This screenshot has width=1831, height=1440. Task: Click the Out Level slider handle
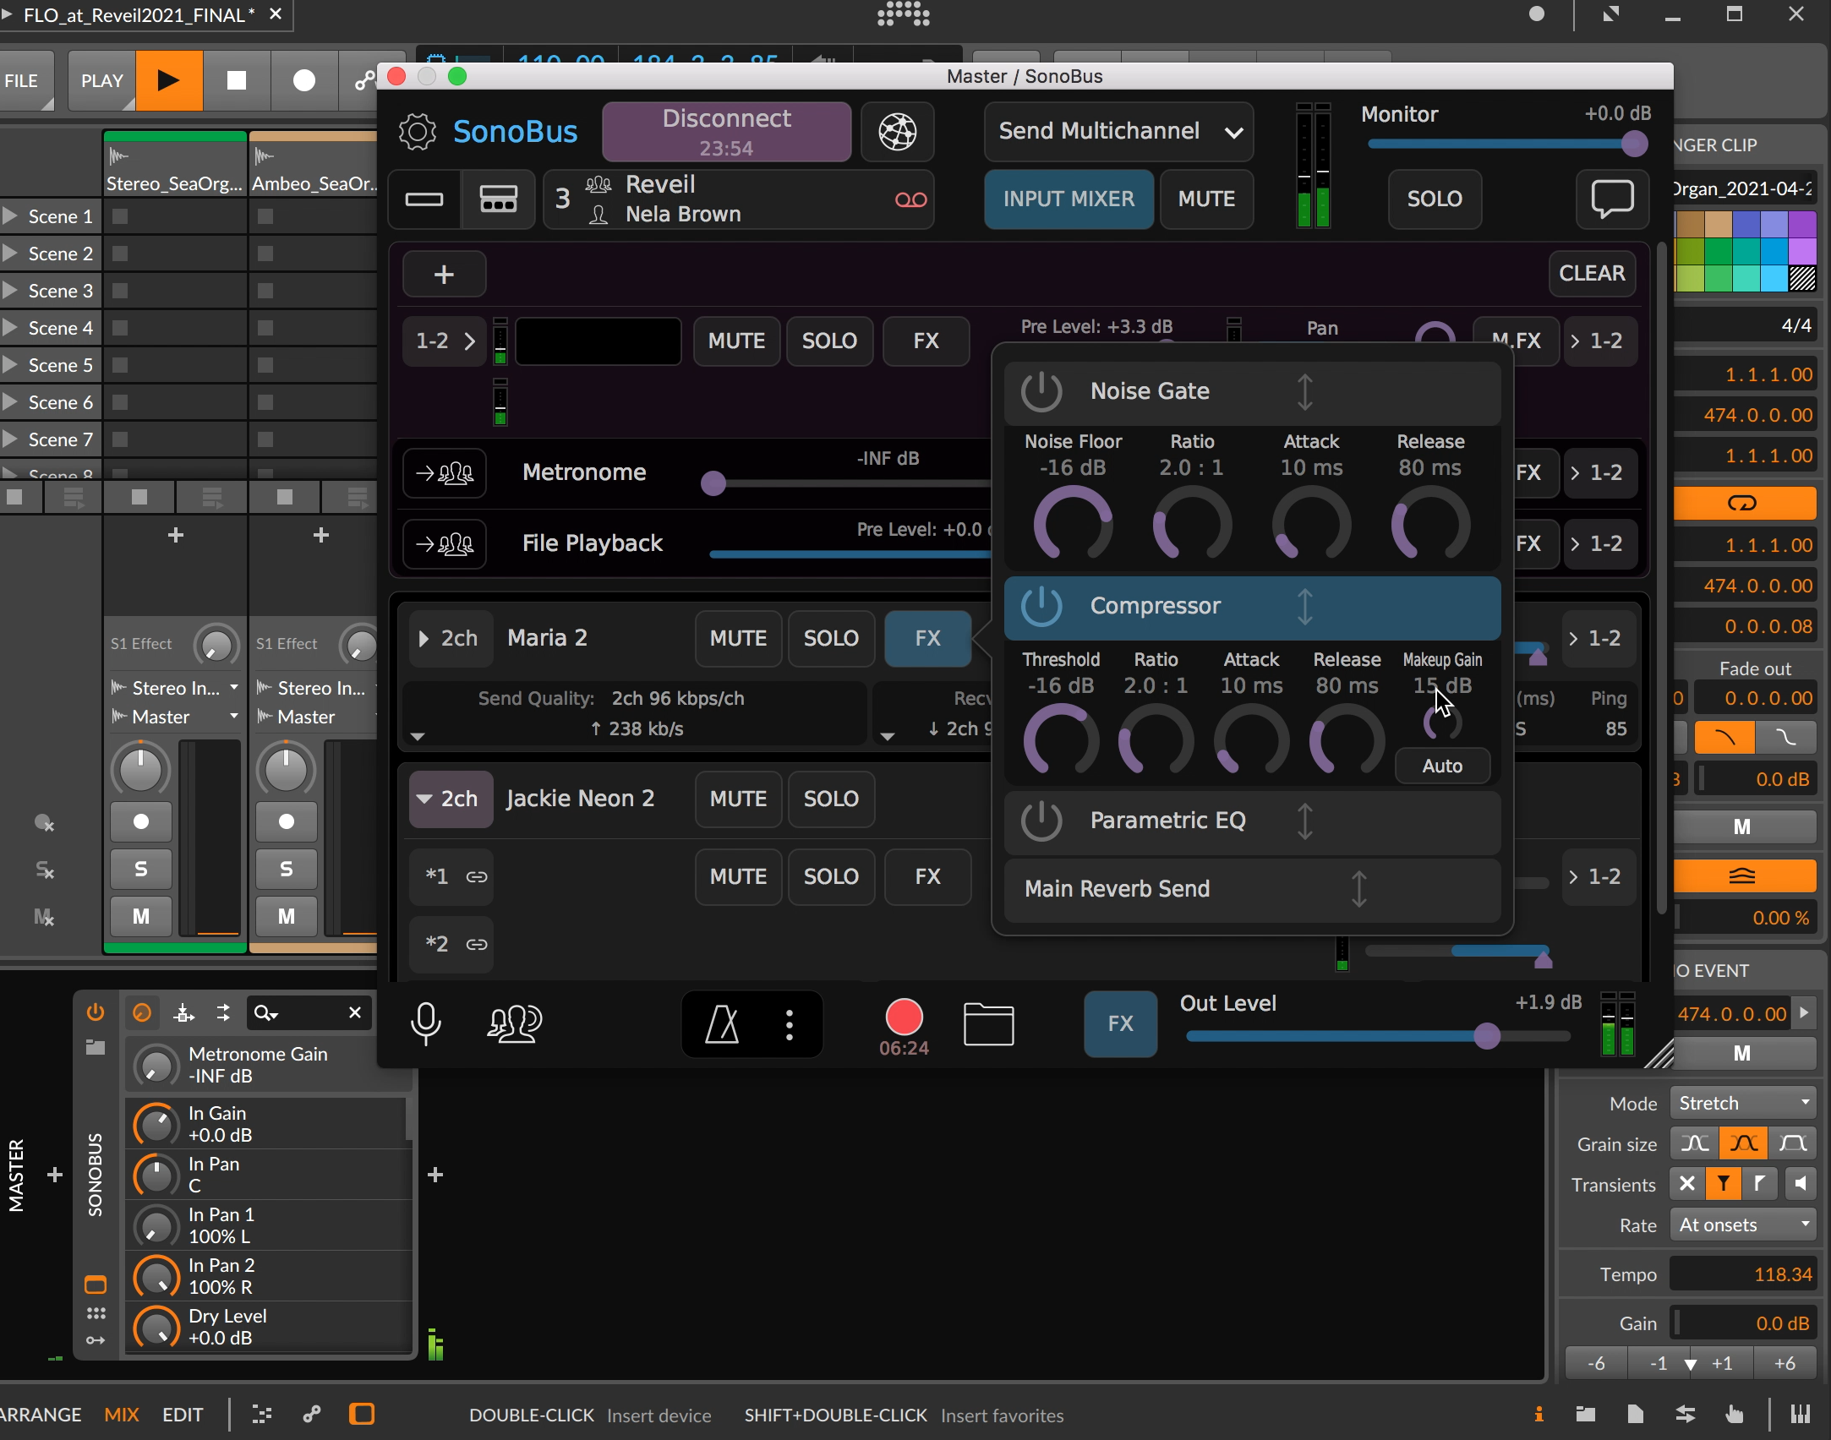coord(1487,1036)
